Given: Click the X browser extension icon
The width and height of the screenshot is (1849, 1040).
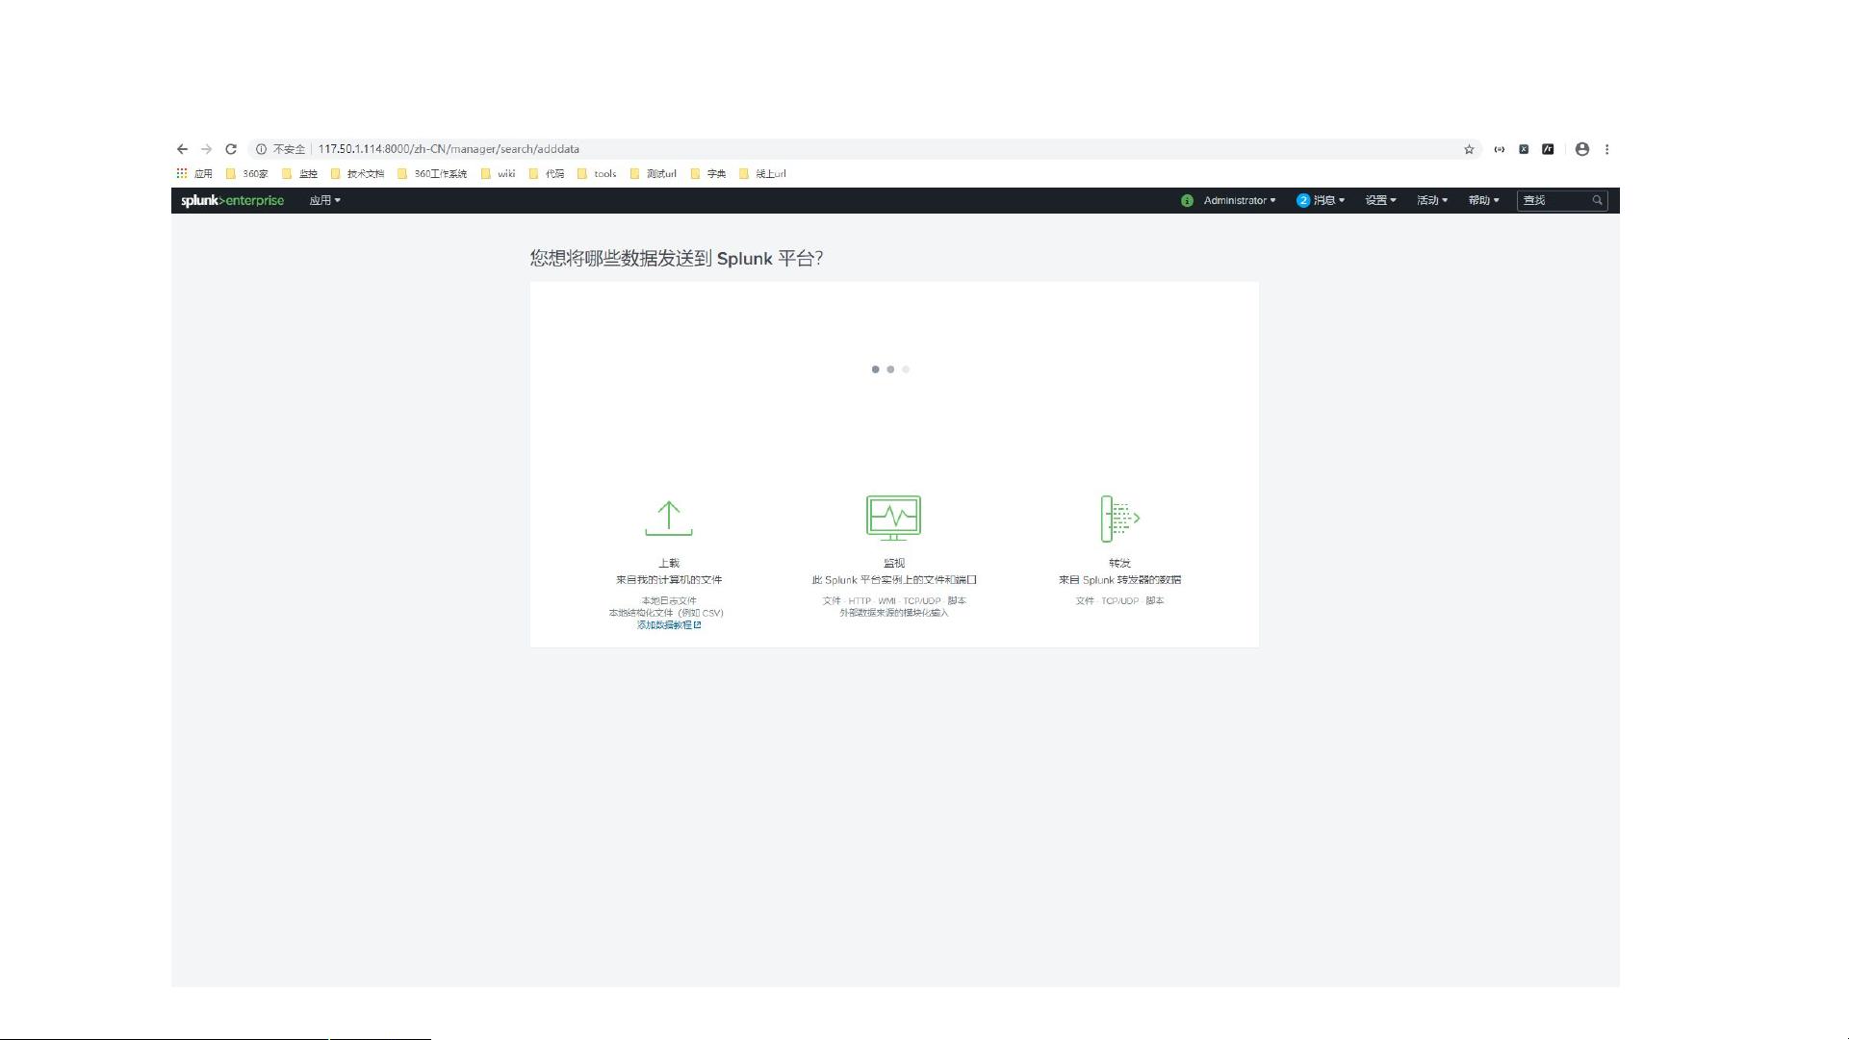Looking at the screenshot, I should pos(1524,149).
